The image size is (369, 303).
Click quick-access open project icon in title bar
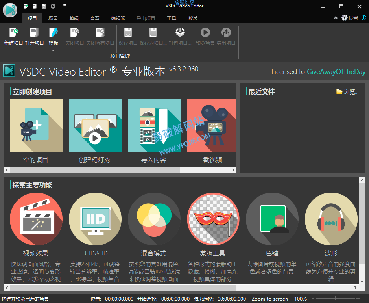[x=35, y=6]
